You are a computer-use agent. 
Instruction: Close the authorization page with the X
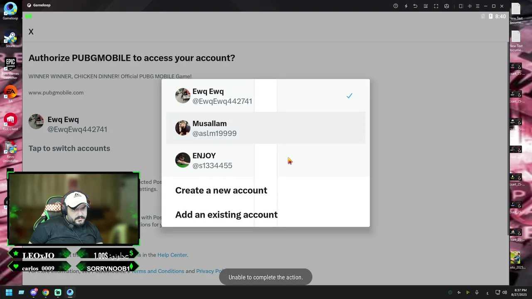click(x=31, y=32)
